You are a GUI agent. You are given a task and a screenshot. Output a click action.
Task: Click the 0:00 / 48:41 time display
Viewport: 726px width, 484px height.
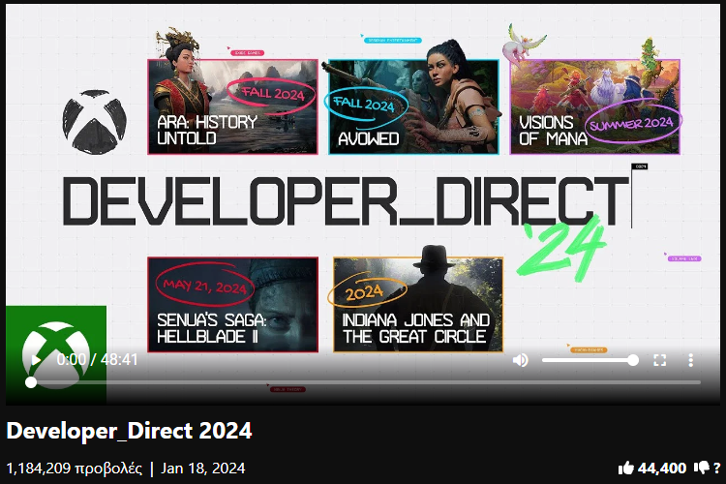point(97,359)
